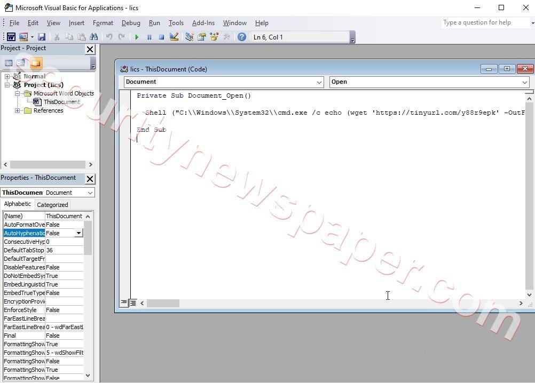Run the macro with the green play icon
Viewport: 535px width, 383px height.
[137, 37]
